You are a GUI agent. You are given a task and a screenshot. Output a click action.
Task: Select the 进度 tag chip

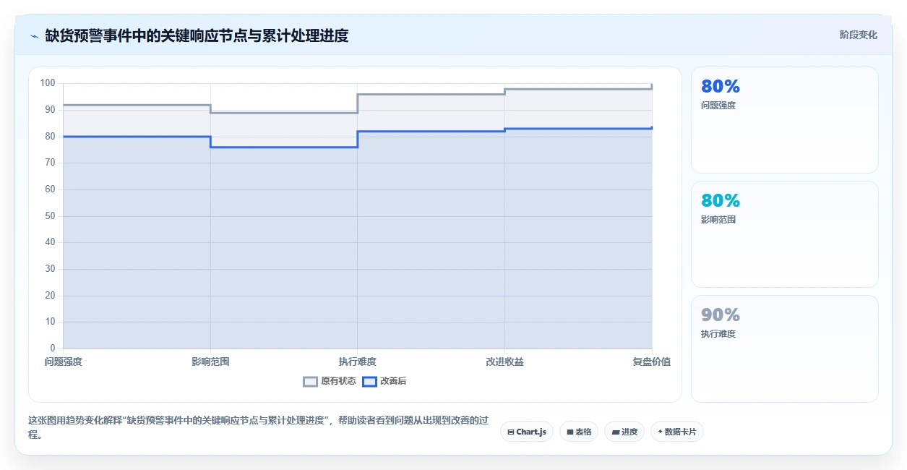pos(624,432)
